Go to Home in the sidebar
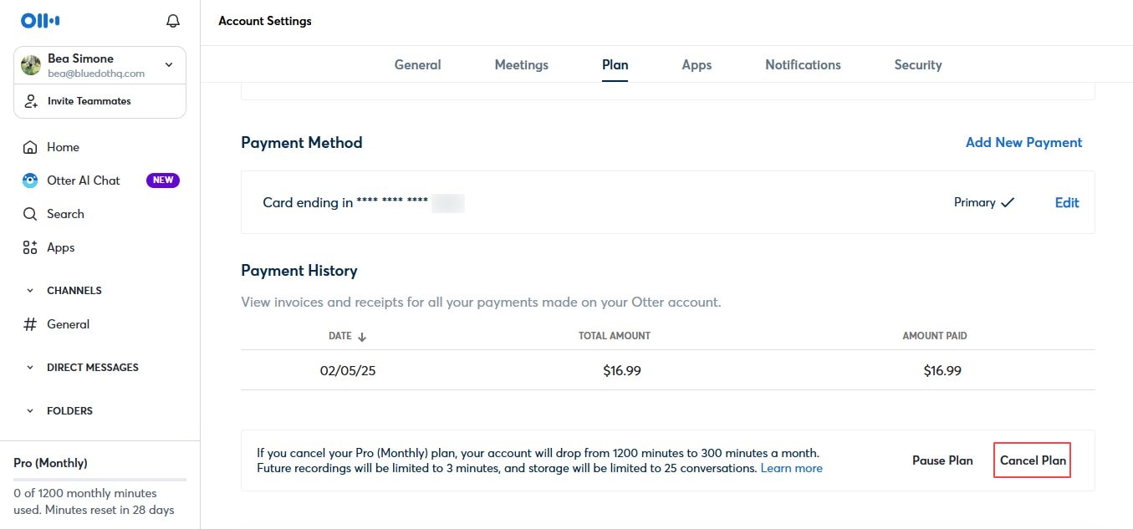 click(63, 147)
